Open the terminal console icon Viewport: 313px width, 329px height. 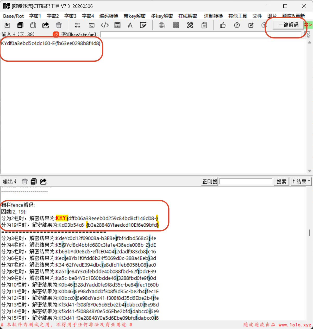click(x=91, y=25)
